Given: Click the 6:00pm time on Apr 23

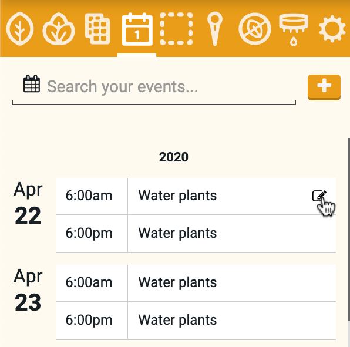Looking at the screenshot, I should (89, 320).
